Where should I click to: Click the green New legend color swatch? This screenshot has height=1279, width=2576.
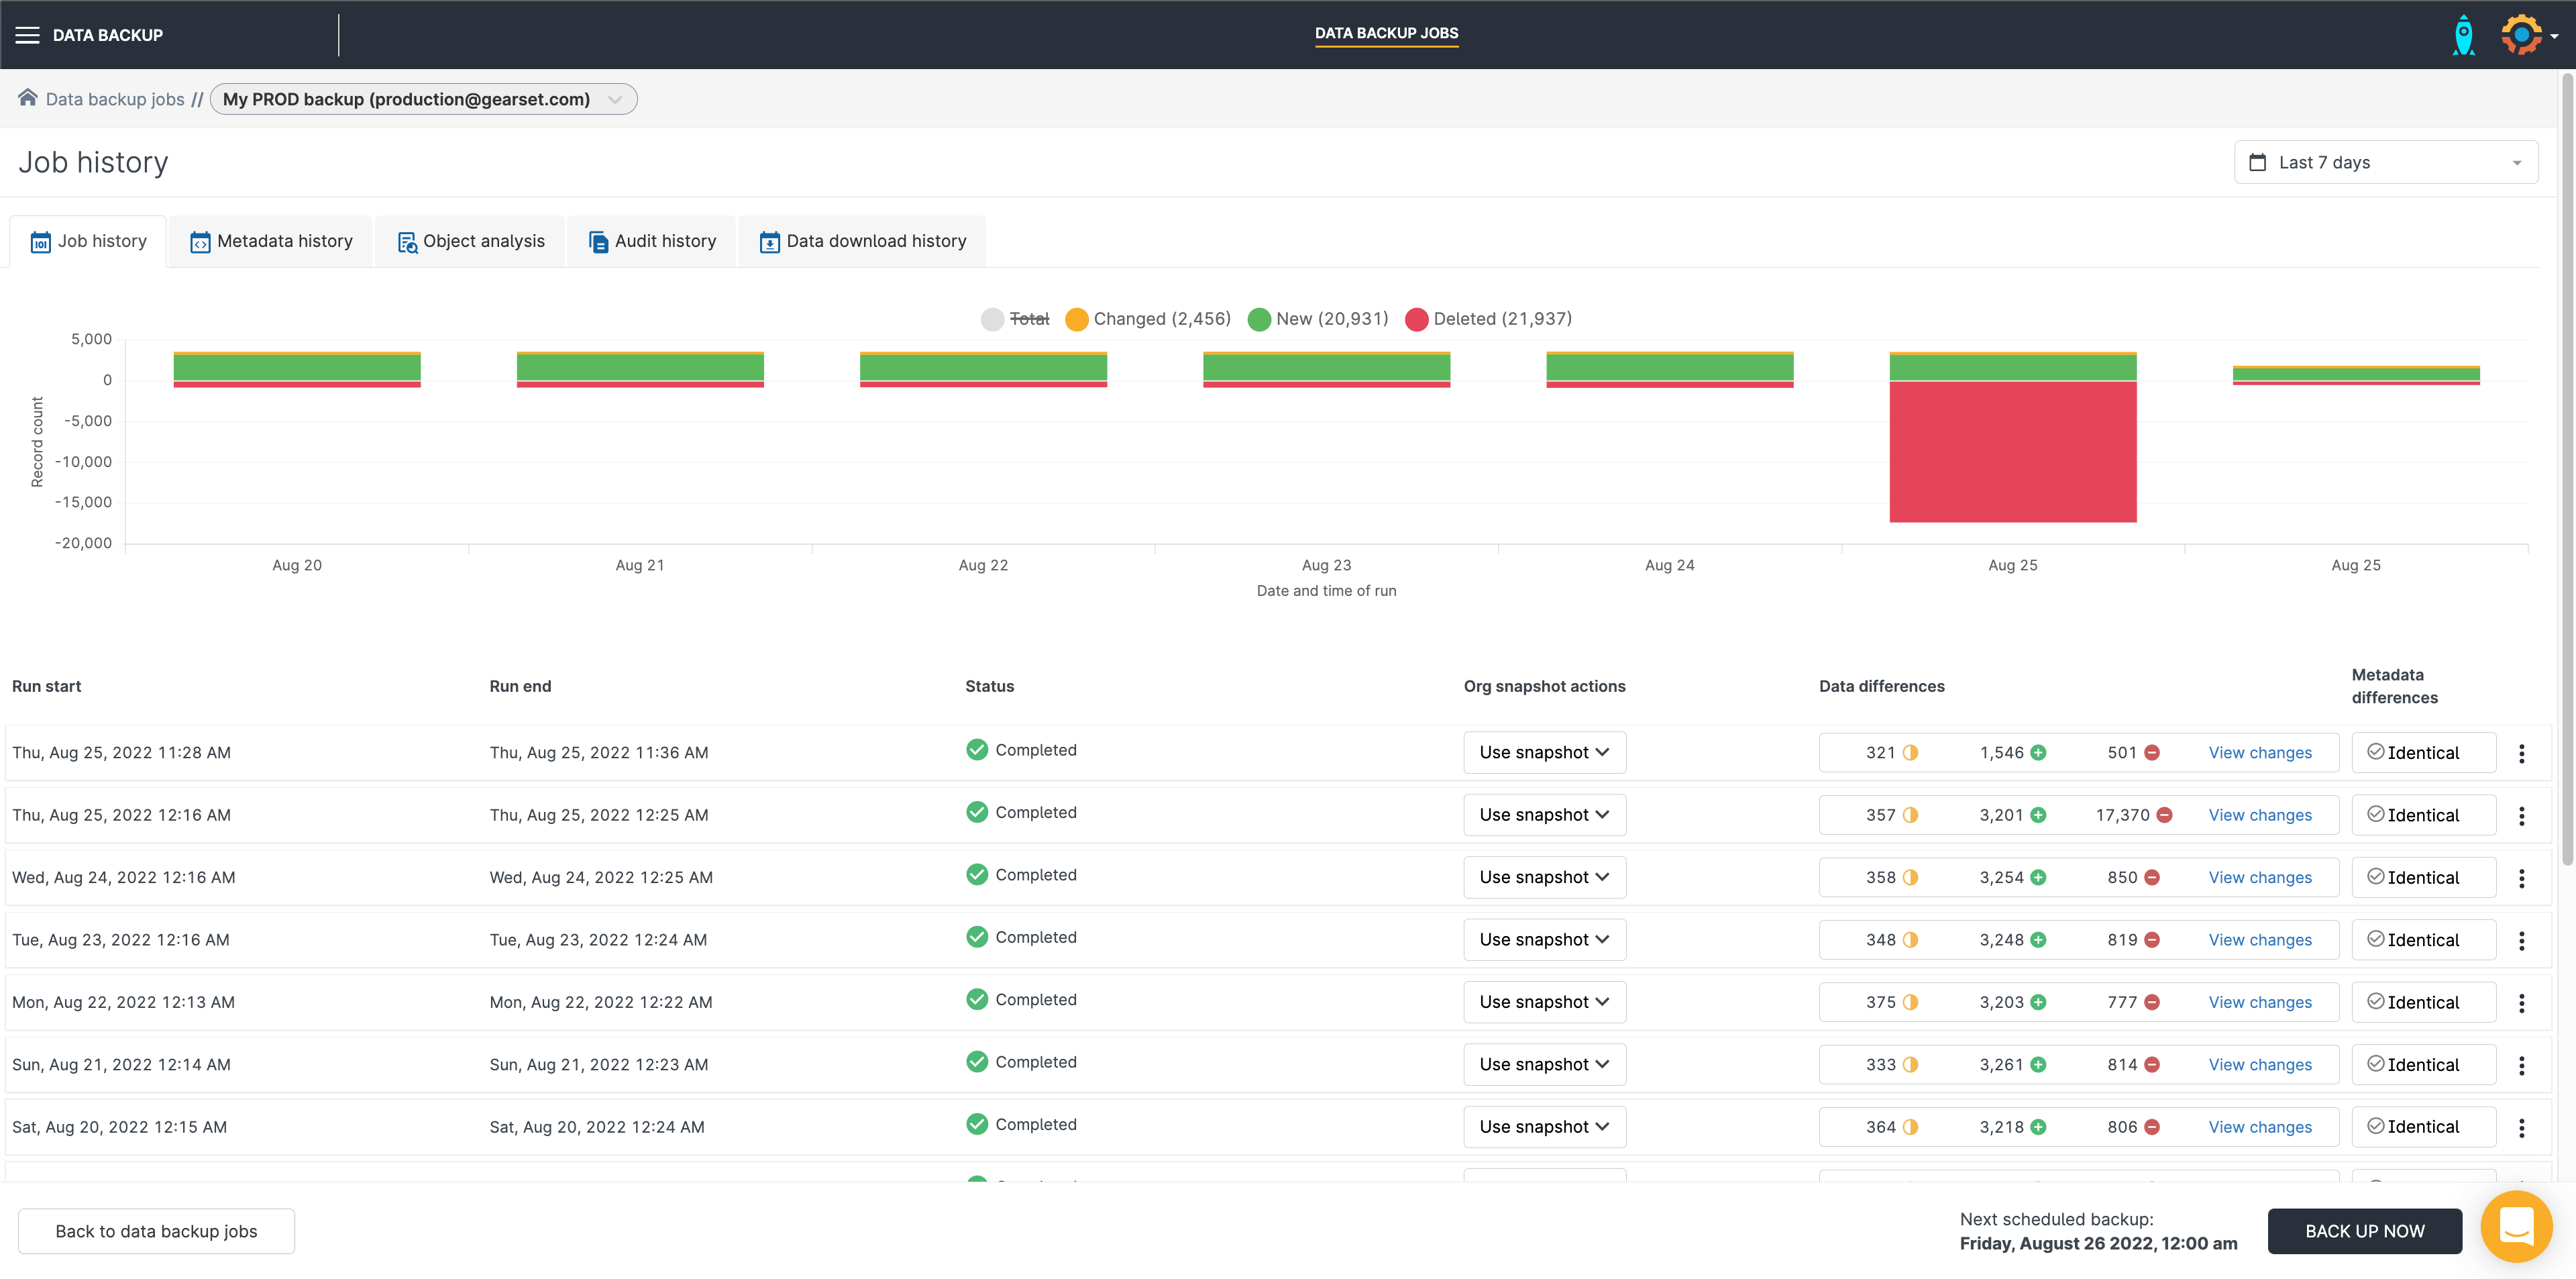(1259, 319)
